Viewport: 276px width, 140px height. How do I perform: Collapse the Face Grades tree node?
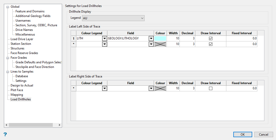[8, 58]
